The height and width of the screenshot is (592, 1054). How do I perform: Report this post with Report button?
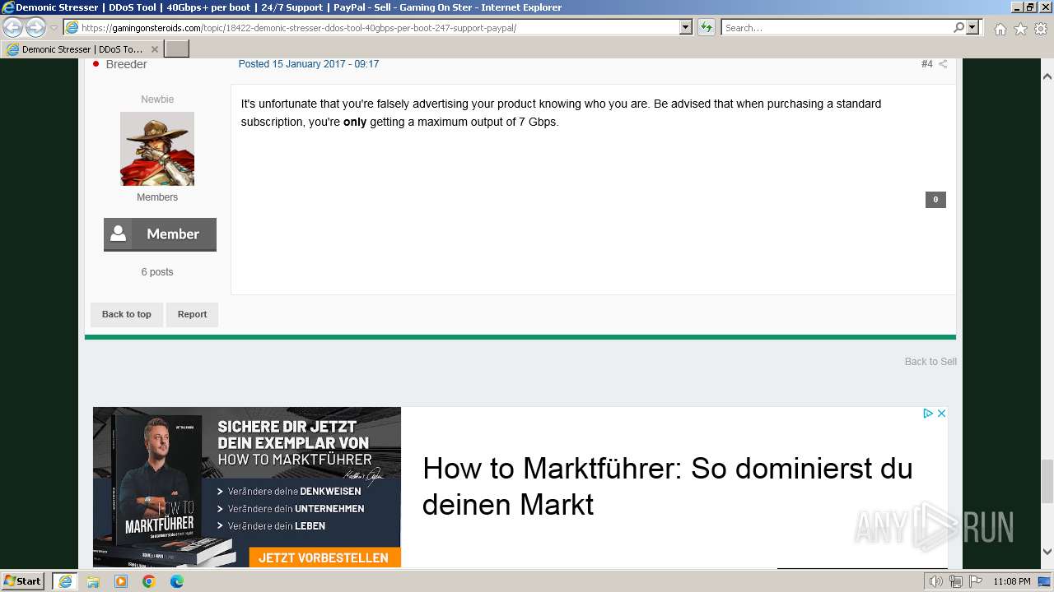[192, 314]
